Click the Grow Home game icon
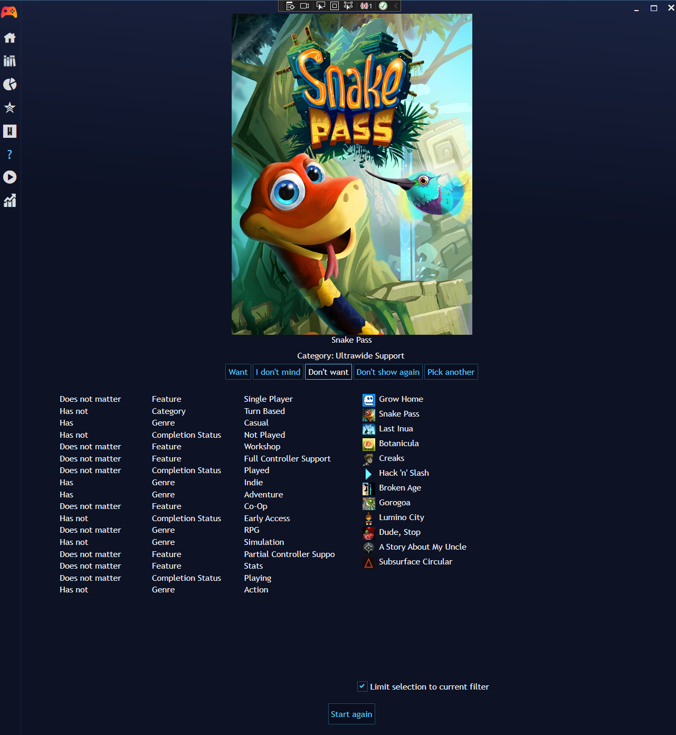This screenshot has width=676, height=735. (369, 400)
